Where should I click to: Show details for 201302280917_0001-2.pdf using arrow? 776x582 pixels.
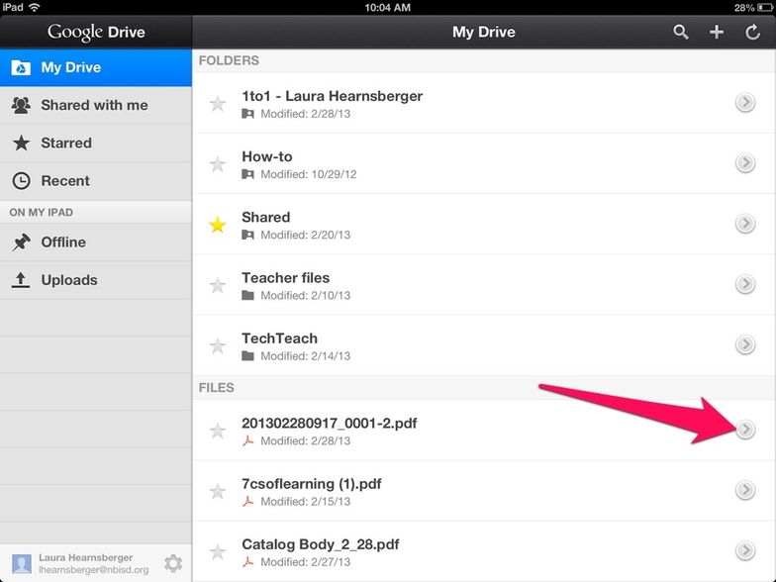tap(745, 429)
